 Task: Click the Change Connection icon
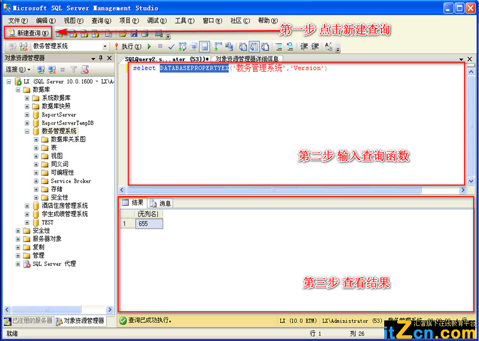[x=23, y=46]
